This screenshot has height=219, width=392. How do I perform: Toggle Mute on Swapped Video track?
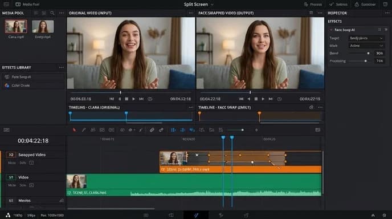tap(12, 163)
